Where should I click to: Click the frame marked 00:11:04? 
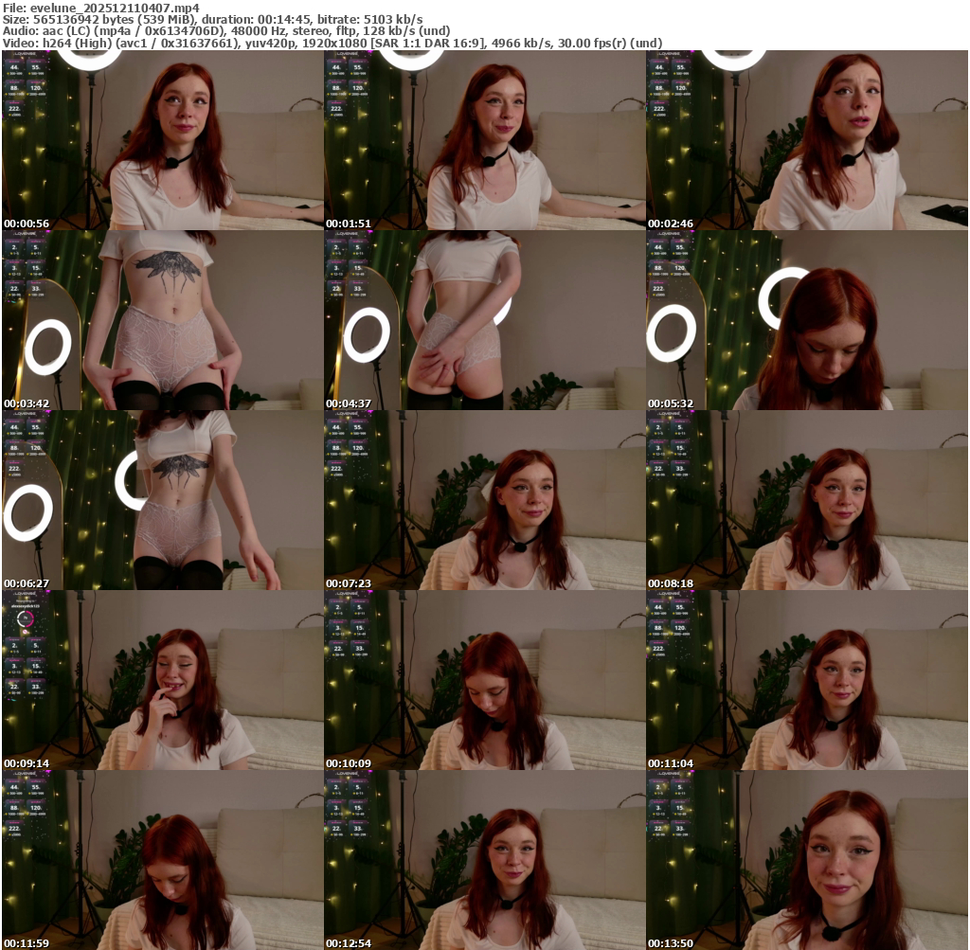click(x=806, y=679)
